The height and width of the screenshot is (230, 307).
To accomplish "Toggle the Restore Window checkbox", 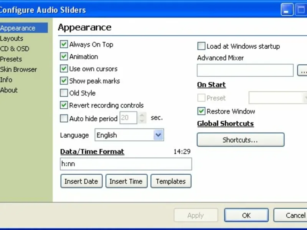I will click(201, 111).
